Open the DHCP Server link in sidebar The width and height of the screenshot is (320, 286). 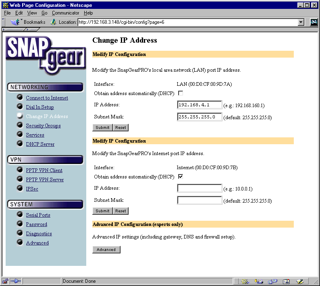coord(40,144)
